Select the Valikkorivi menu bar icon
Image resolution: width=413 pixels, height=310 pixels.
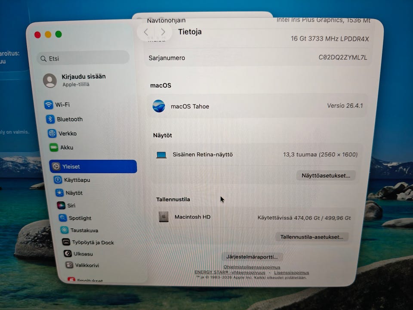(69, 265)
